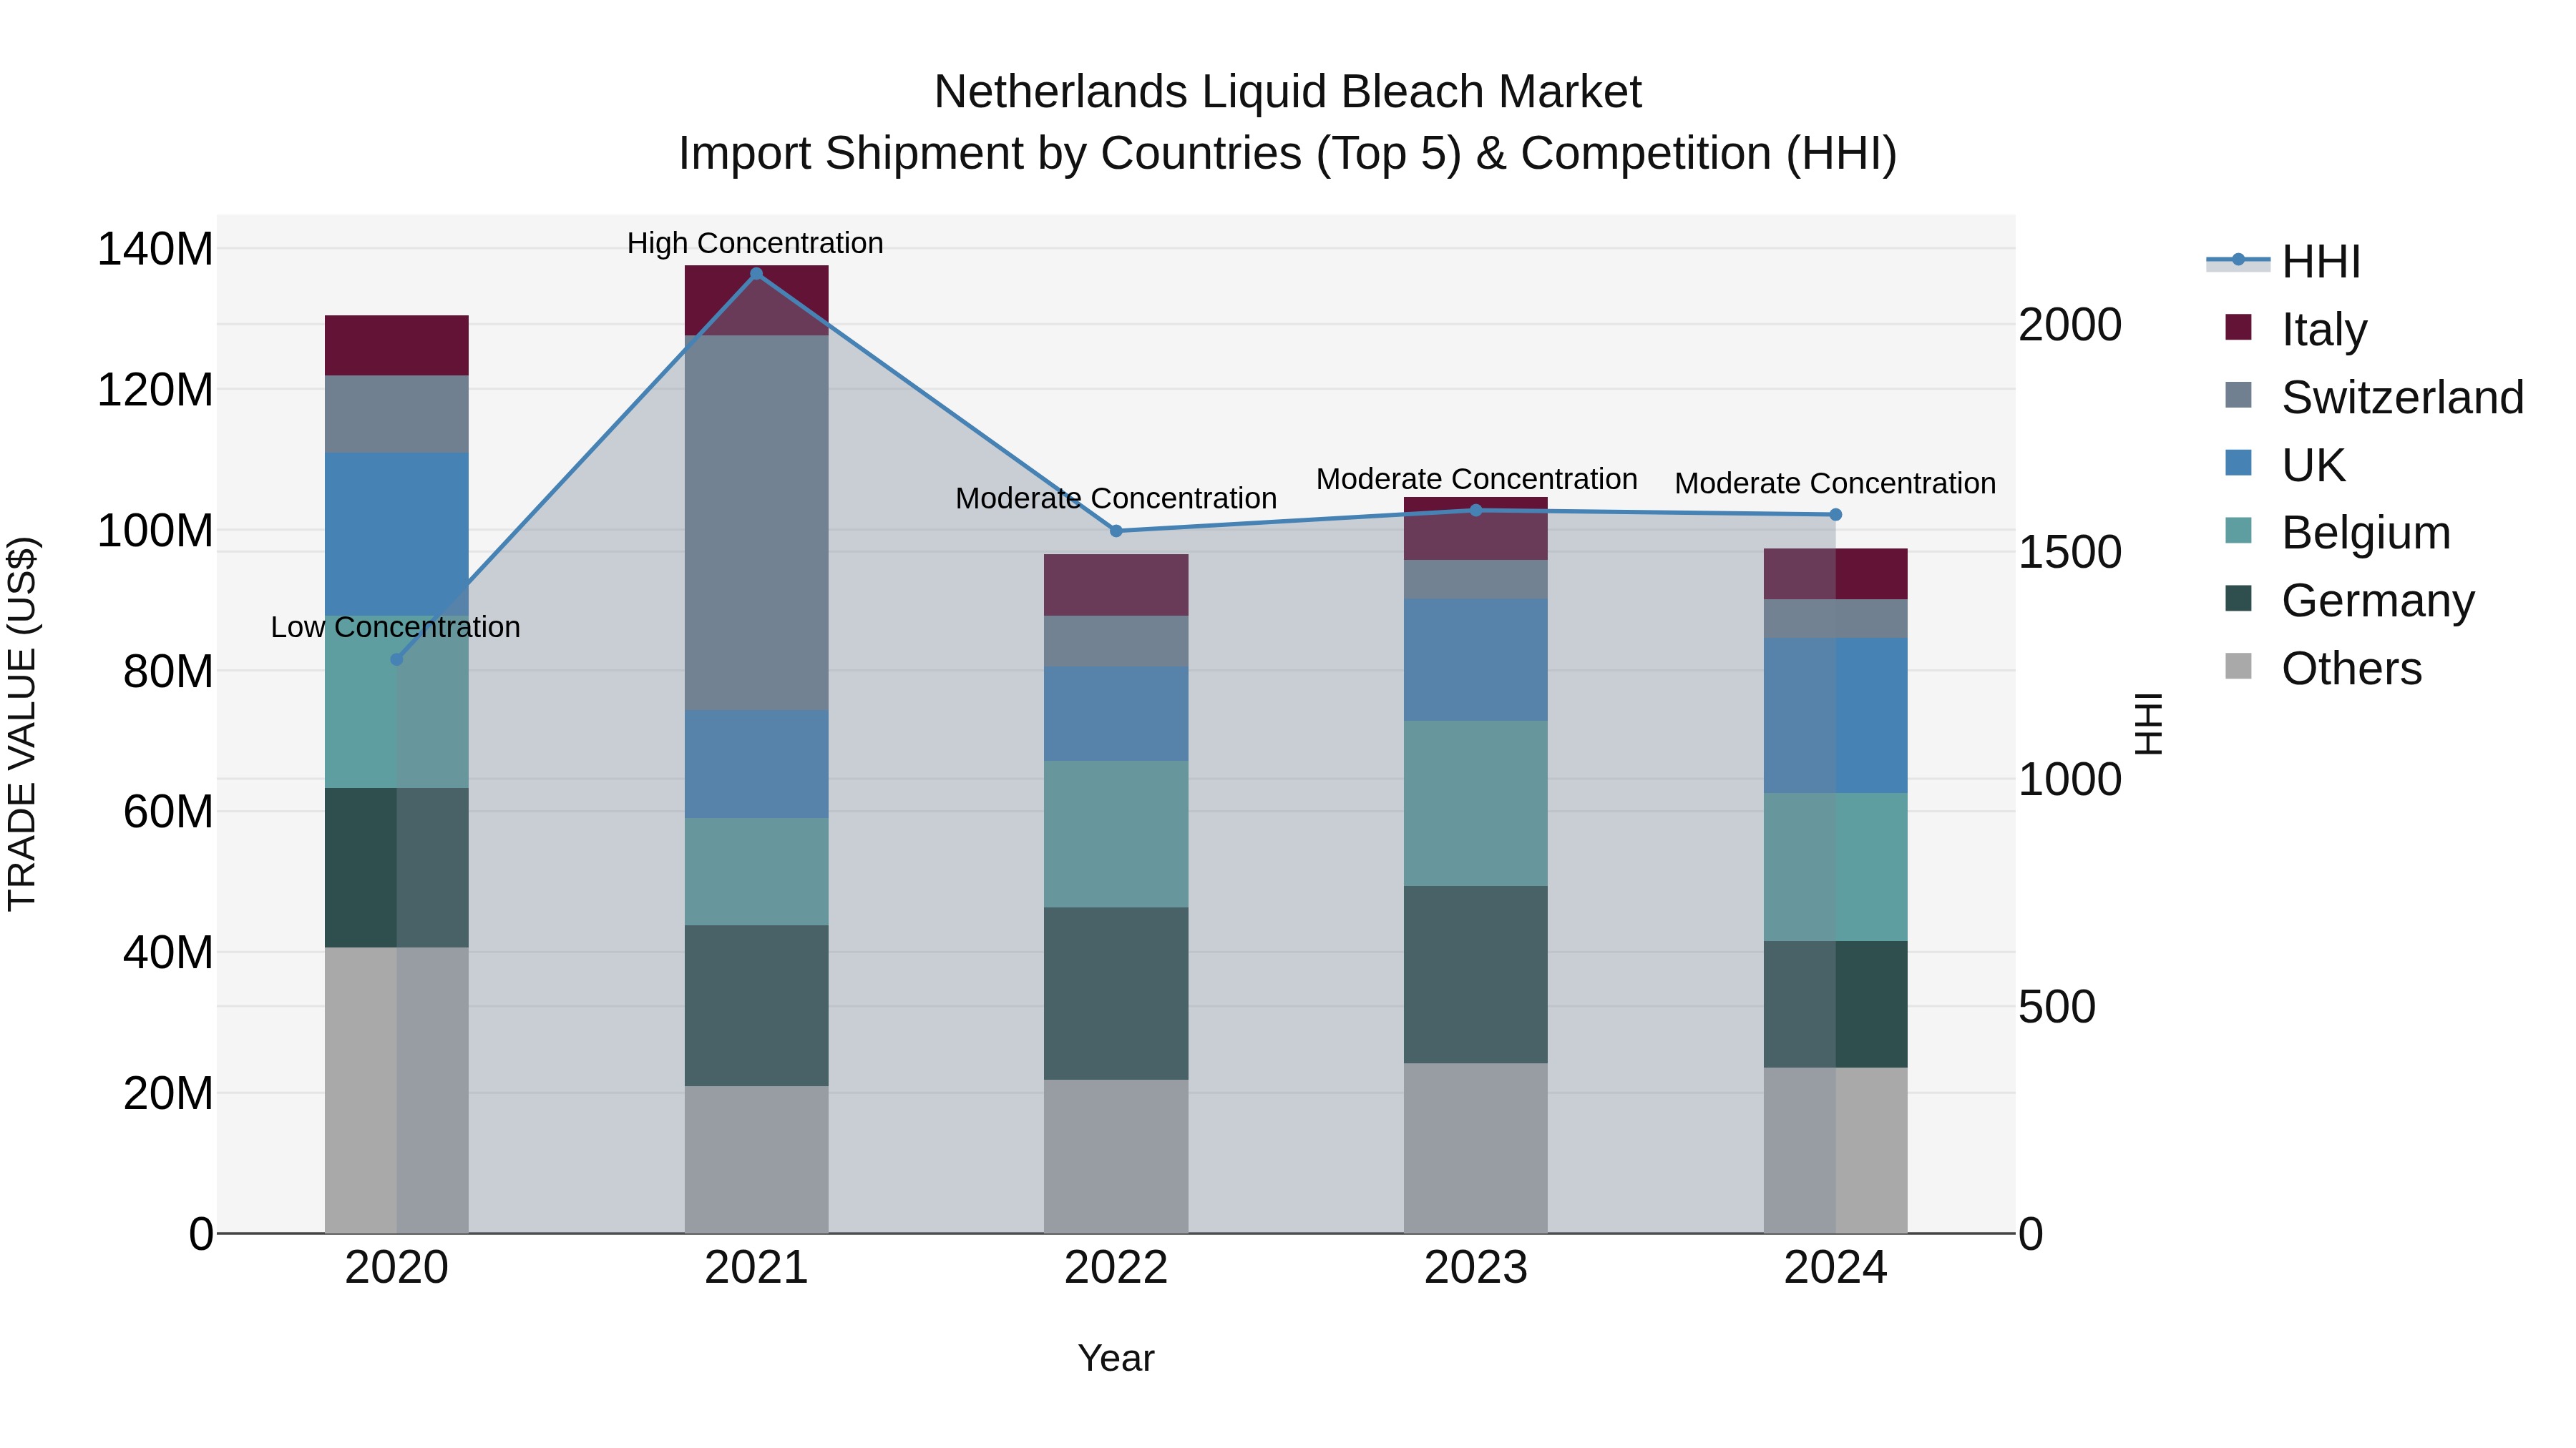Click the 2022 x-axis year label

pos(1116,1268)
